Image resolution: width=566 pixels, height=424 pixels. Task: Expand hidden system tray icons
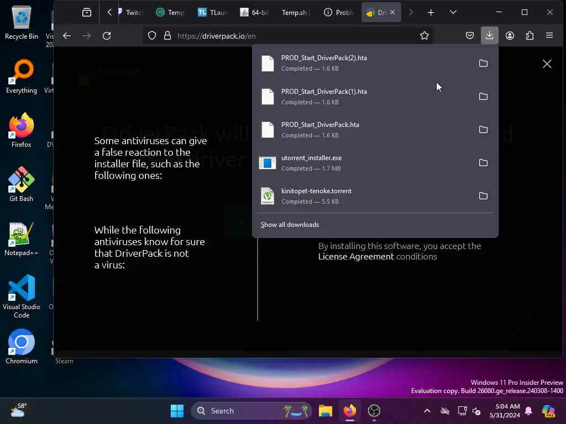[x=427, y=411]
